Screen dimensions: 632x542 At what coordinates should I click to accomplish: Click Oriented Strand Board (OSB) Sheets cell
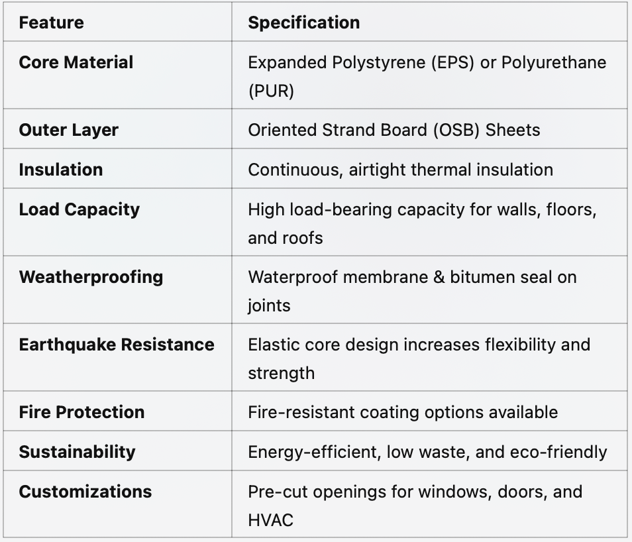point(394,130)
